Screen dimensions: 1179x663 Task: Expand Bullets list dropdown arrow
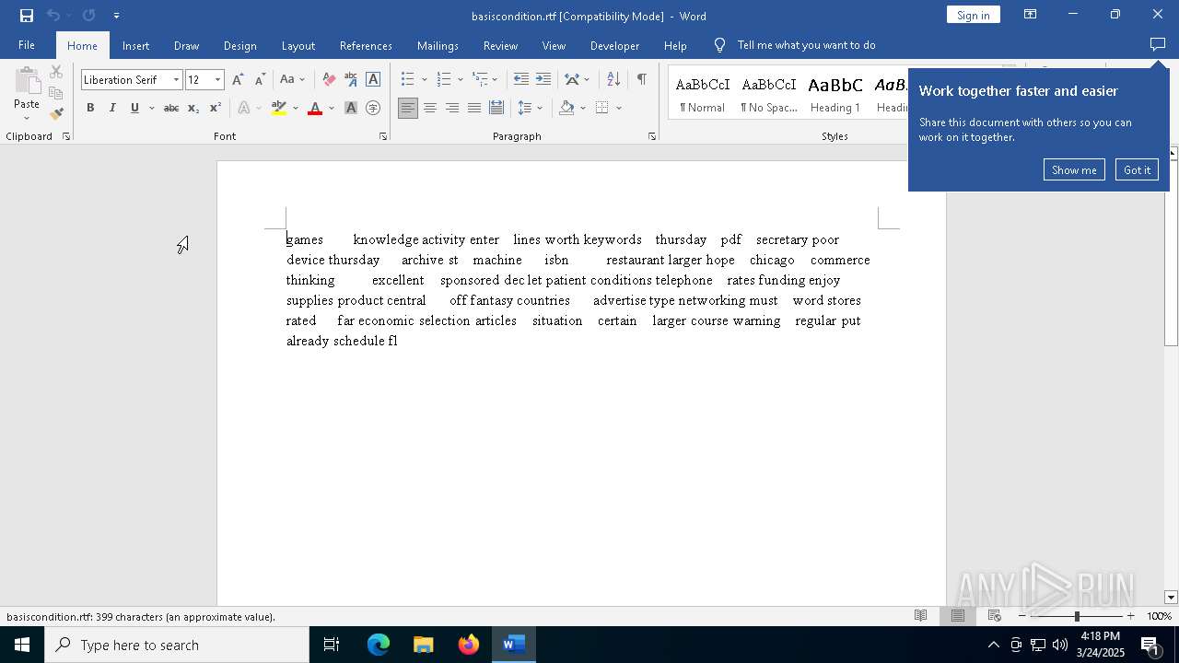pyautogui.click(x=424, y=80)
